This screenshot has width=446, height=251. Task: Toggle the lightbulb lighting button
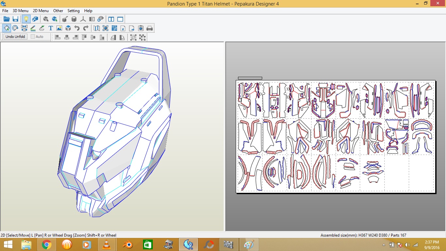point(26,19)
